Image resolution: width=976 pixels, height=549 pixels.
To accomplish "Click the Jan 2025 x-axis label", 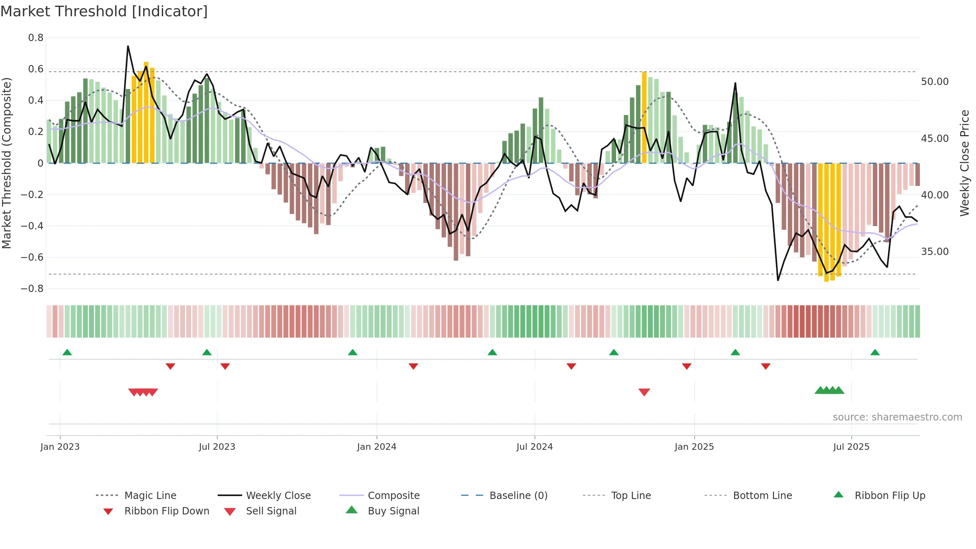I will tap(695, 447).
